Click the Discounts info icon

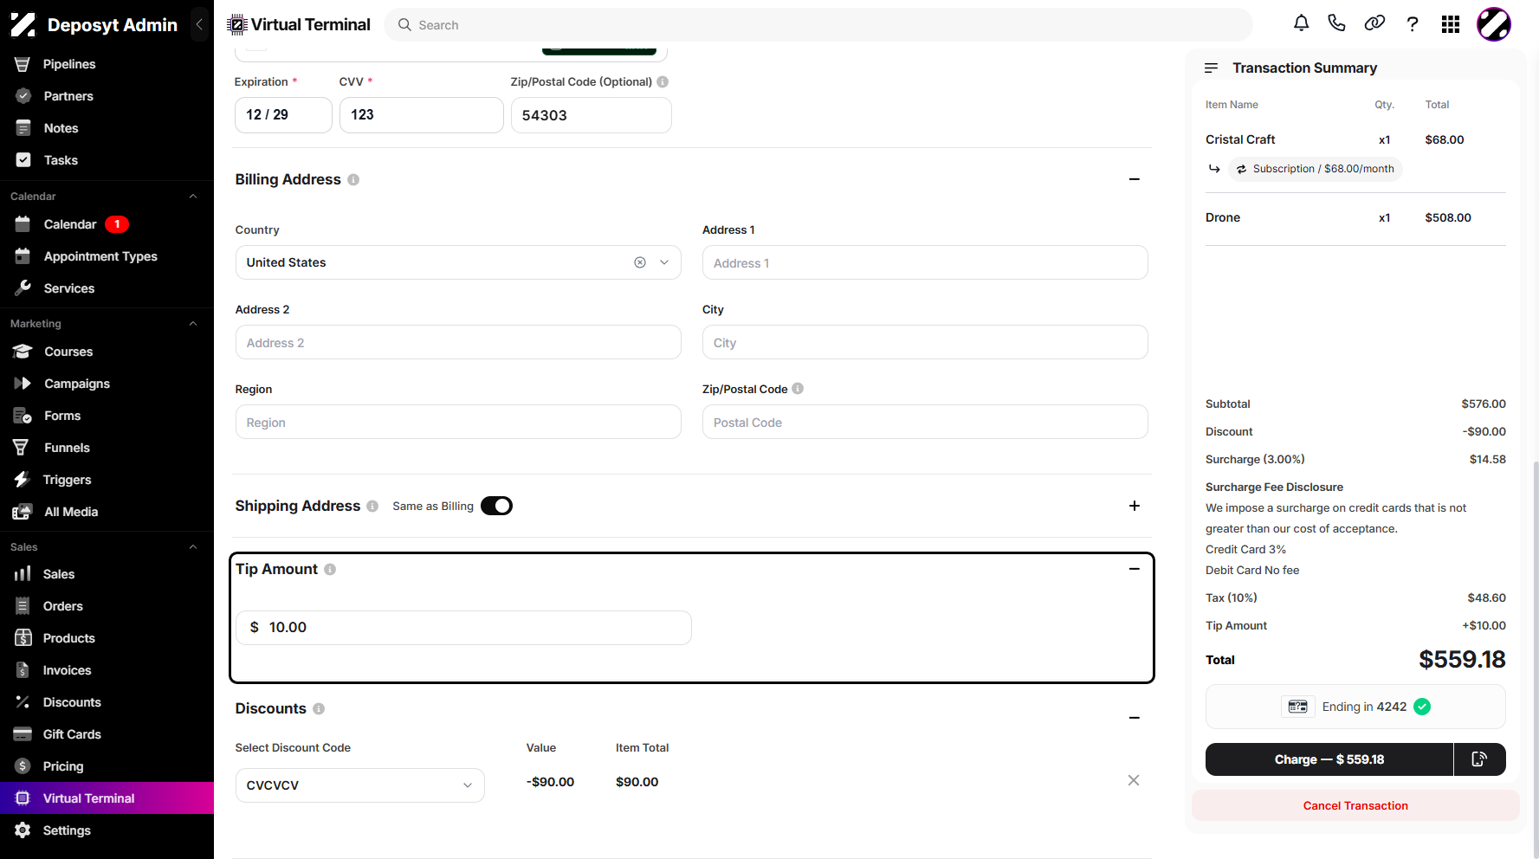[x=319, y=709]
